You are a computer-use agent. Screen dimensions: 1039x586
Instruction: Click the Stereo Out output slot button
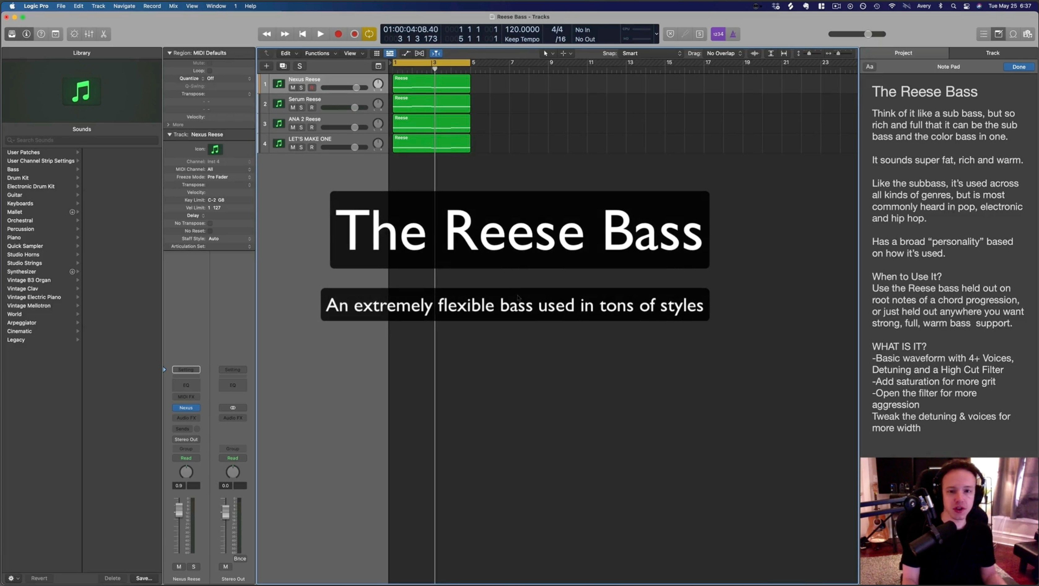pyautogui.click(x=186, y=439)
